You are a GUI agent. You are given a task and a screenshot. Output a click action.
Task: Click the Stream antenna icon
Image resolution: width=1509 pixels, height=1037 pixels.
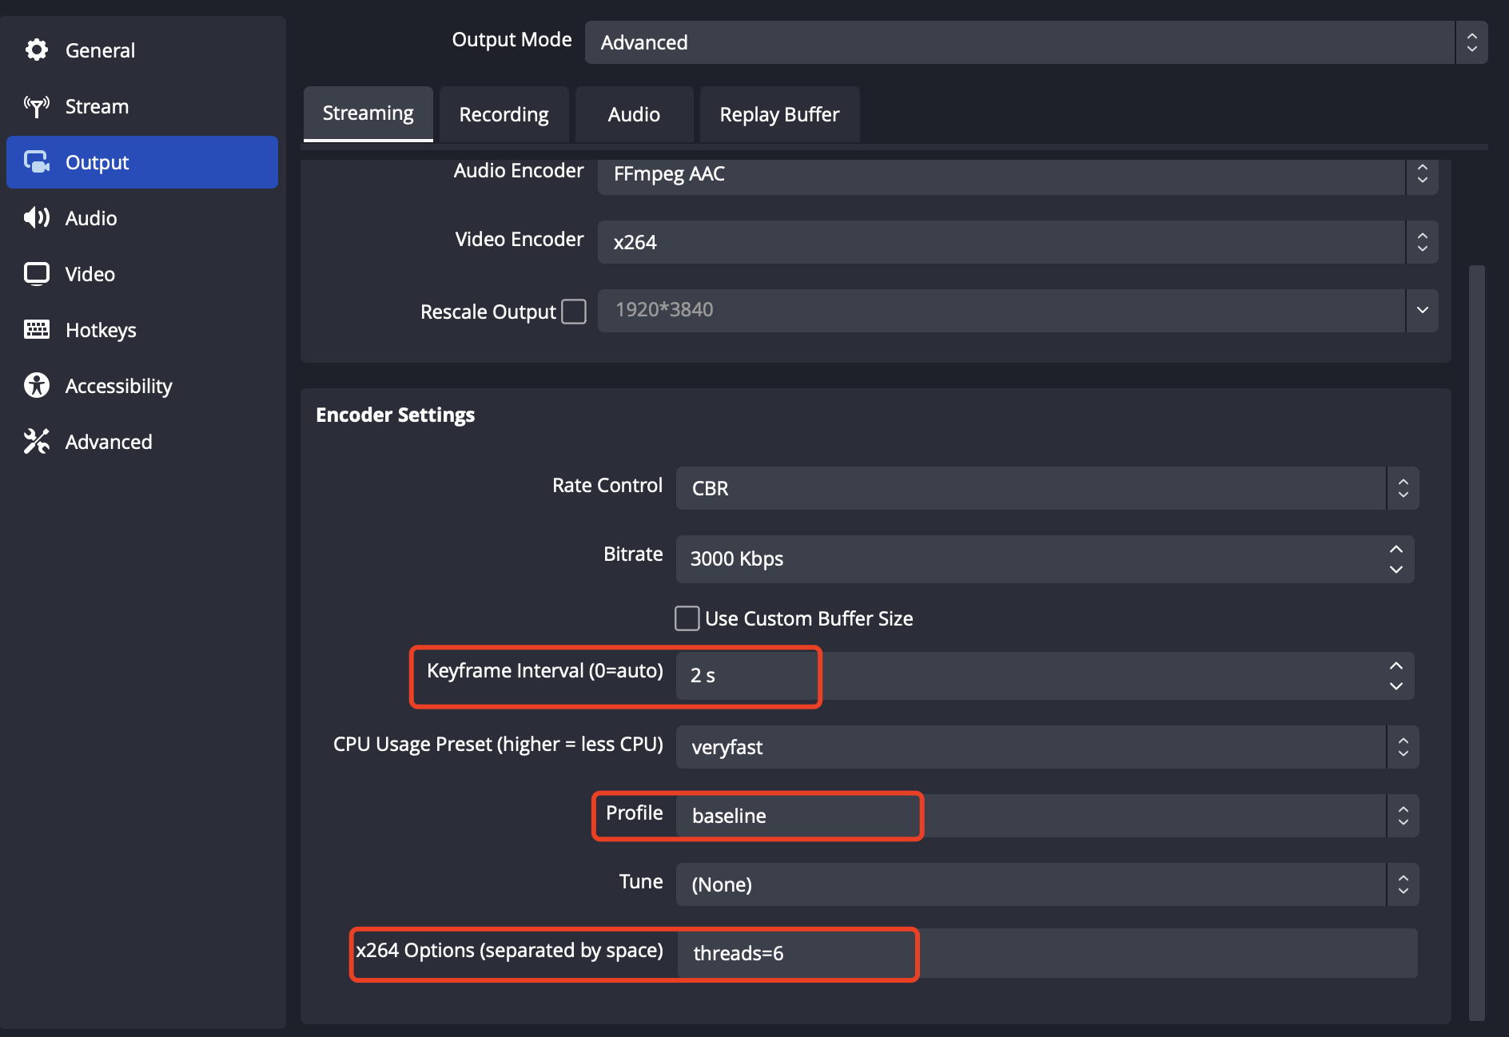37,106
